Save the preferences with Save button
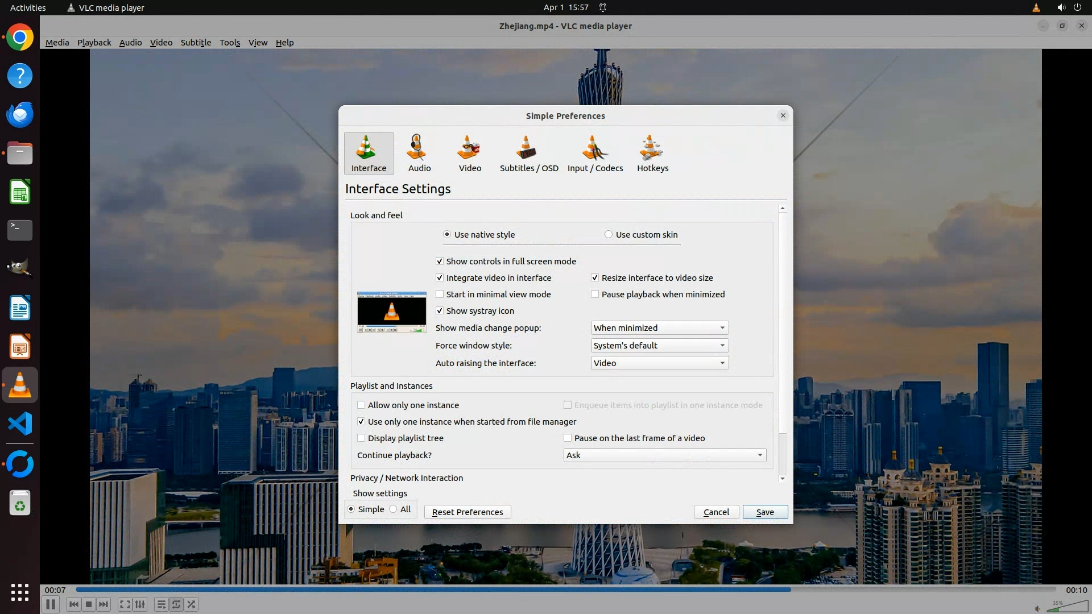This screenshot has height=614, width=1092. point(764,512)
